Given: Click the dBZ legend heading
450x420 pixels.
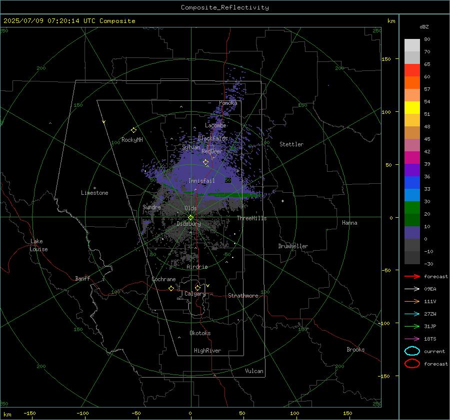Looking at the screenshot, I should tap(424, 27).
